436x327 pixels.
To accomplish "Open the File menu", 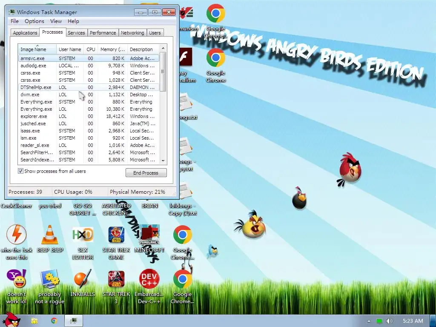I will pos(14,21).
